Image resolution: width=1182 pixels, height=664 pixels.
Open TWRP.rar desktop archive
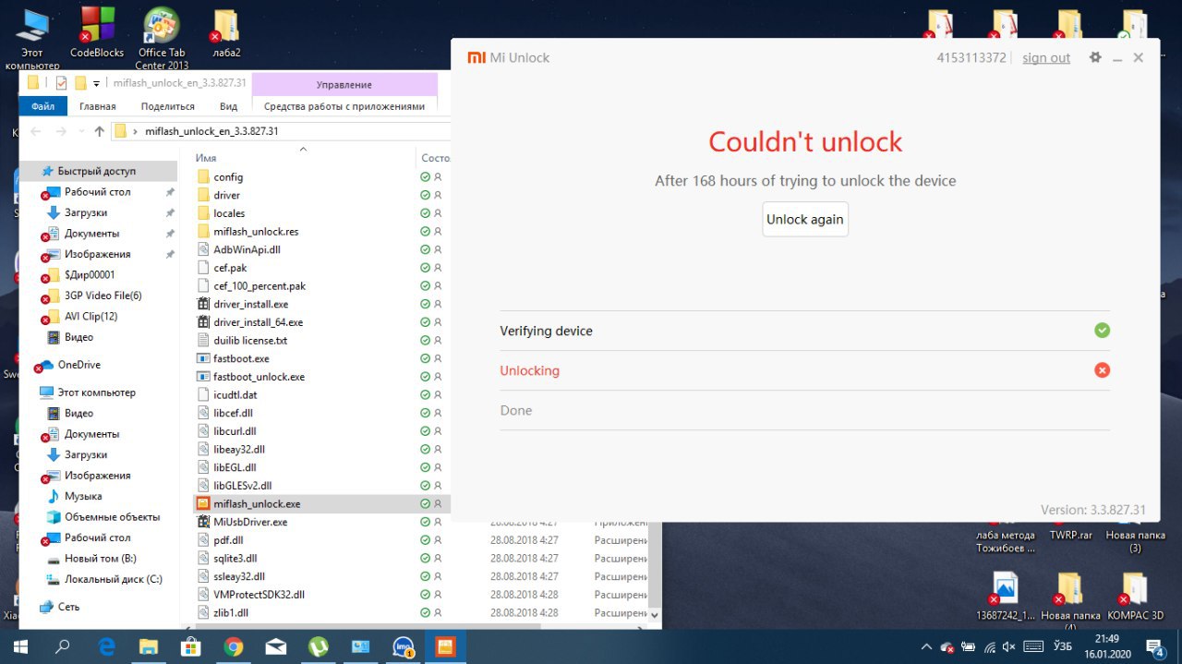[1070, 535]
